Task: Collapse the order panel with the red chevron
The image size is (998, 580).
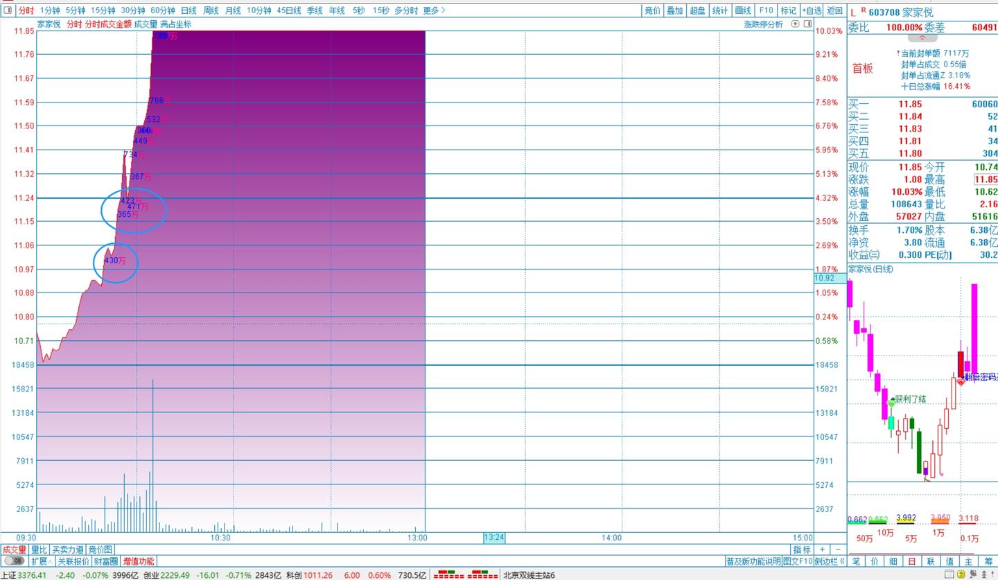Action: (x=922, y=38)
